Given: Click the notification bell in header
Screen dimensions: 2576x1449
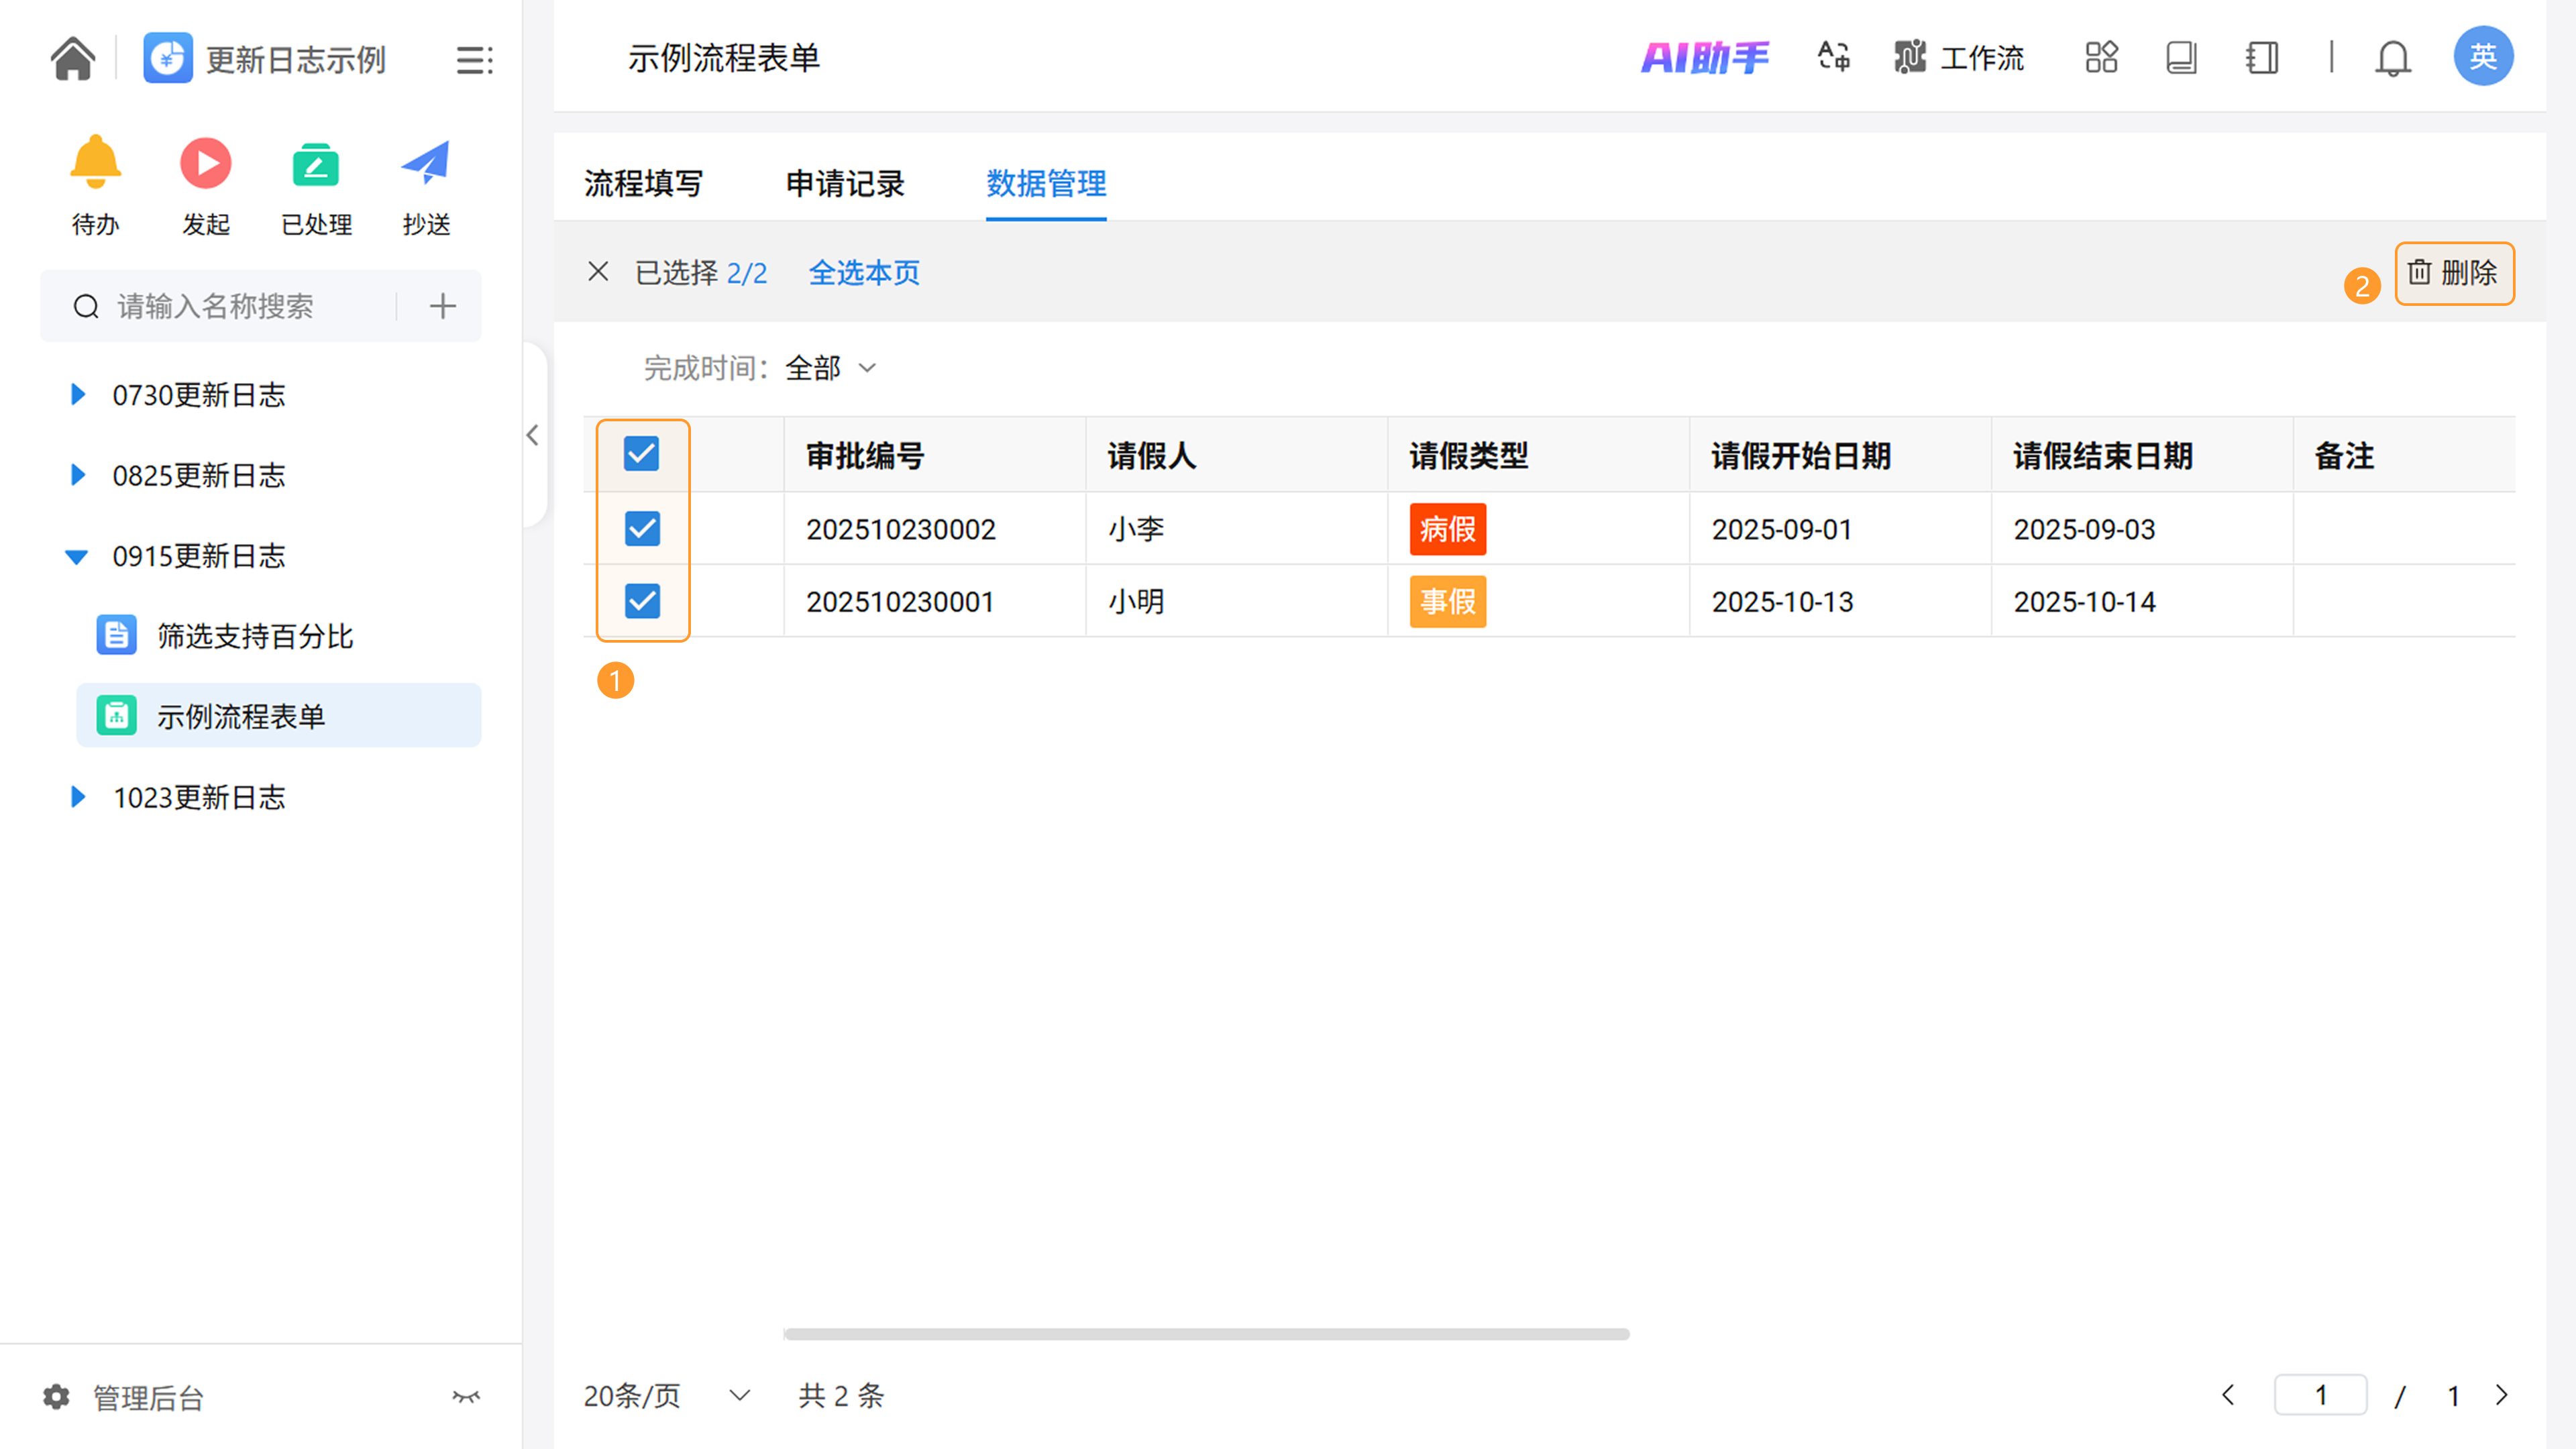Looking at the screenshot, I should click(x=2392, y=57).
